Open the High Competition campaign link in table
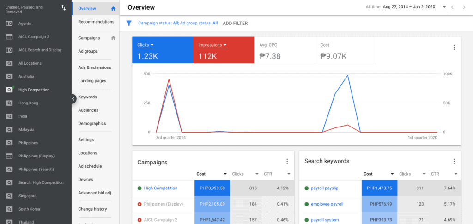The image size is (473, 224). (160, 188)
